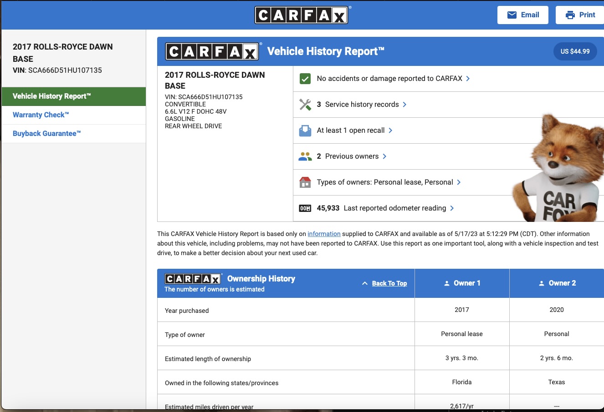Click the Year purchased row label
Image resolution: width=604 pixels, height=412 pixels.
click(x=187, y=311)
